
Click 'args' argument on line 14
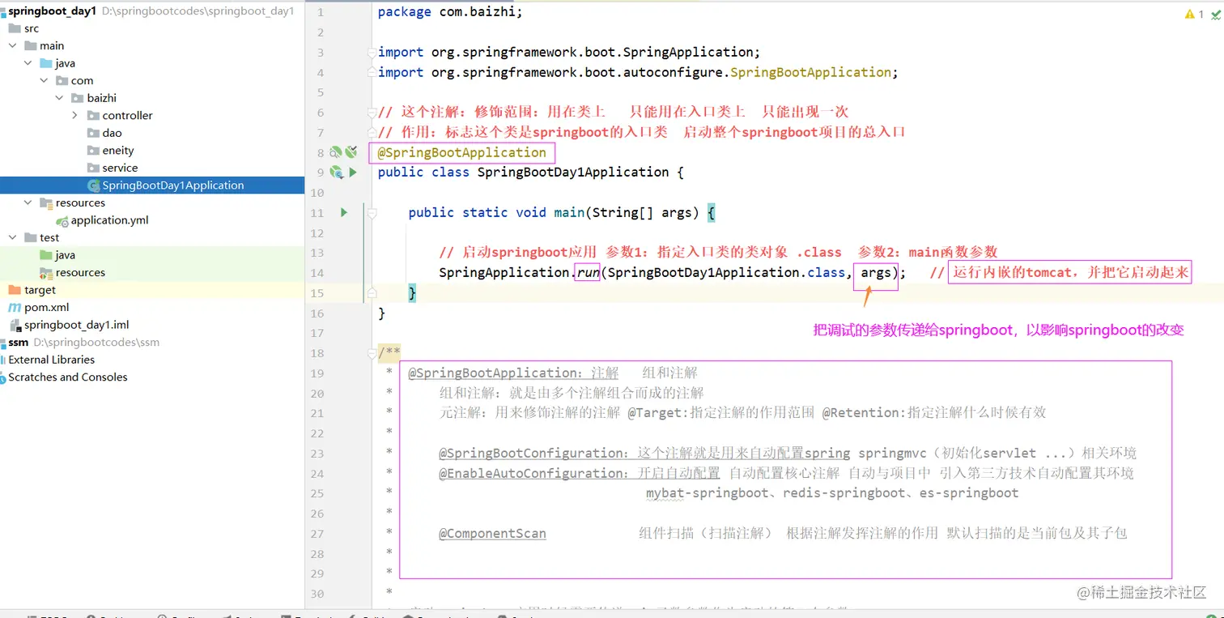(876, 273)
